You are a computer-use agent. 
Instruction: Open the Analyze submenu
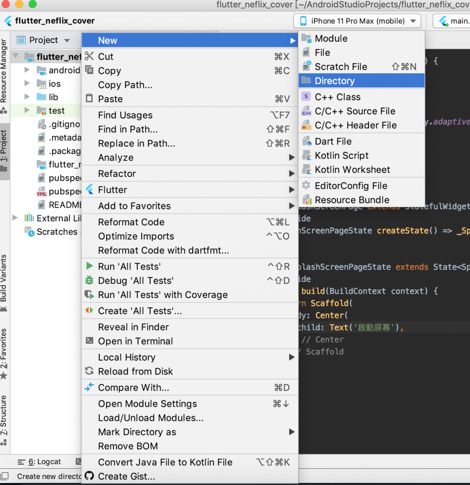pos(190,157)
